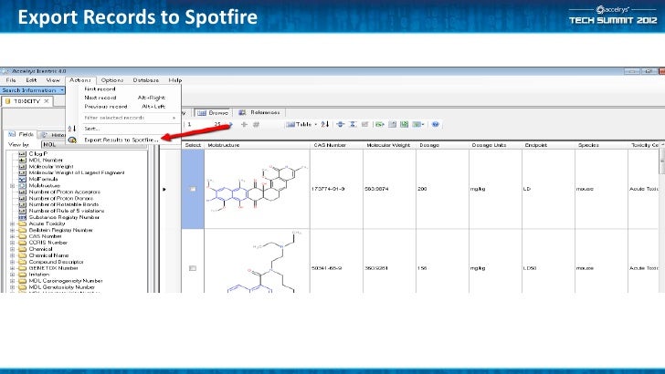Open the Table view dropdown arrow
The height and width of the screenshot is (374, 665).
pyautogui.click(x=315, y=124)
